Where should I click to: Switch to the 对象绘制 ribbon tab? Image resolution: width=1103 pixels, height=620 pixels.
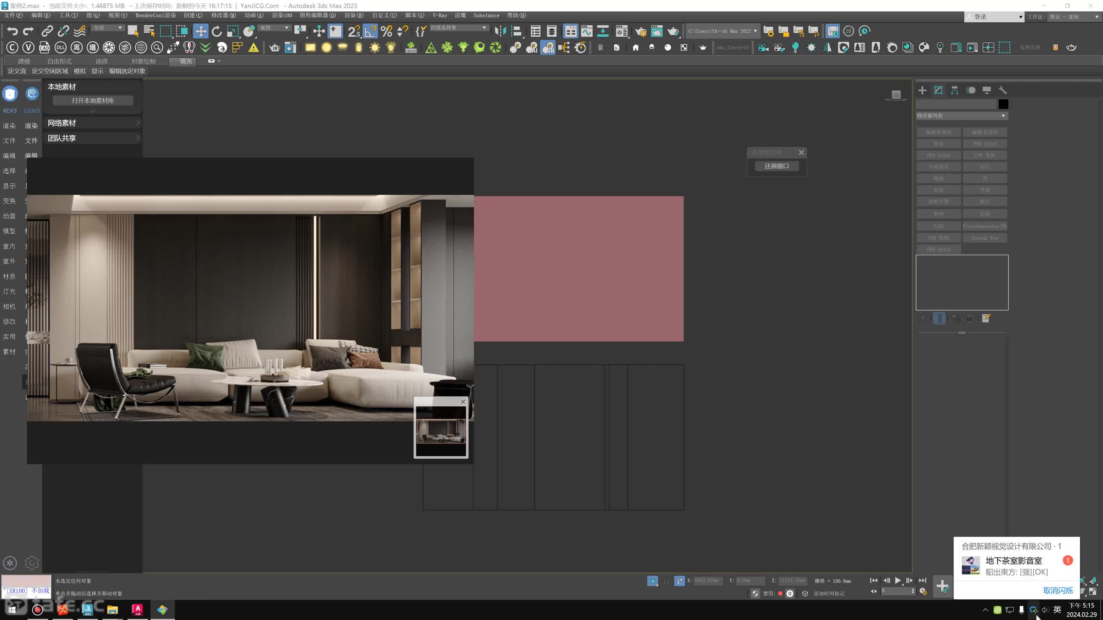(x=143, y=61)
